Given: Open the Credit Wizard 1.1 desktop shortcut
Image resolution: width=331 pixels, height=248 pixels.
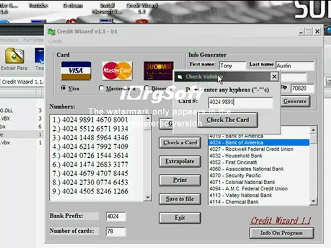Looking at the screenshot, I should click(142, 8).
